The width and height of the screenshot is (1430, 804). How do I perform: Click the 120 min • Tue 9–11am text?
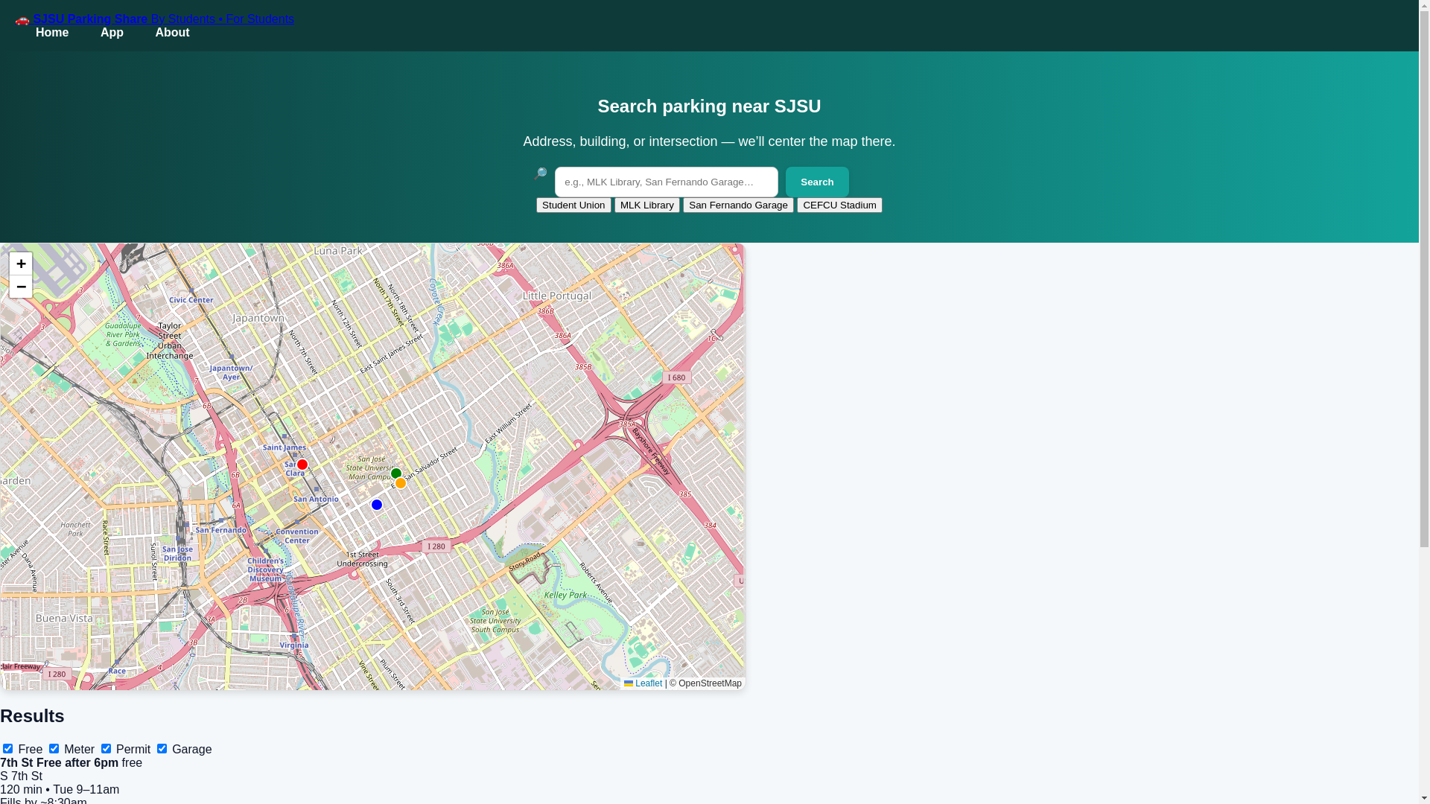coord(60,789)
